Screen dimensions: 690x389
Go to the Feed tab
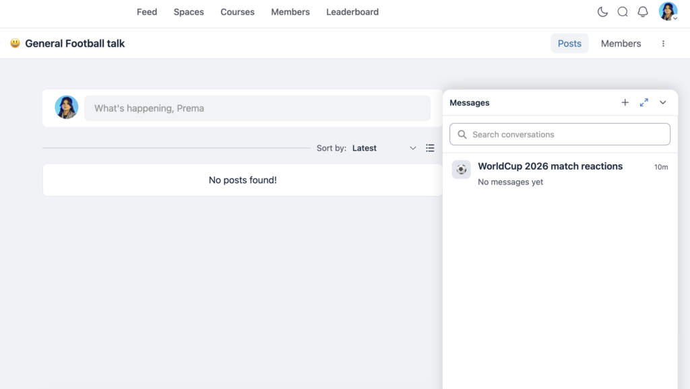147,12
